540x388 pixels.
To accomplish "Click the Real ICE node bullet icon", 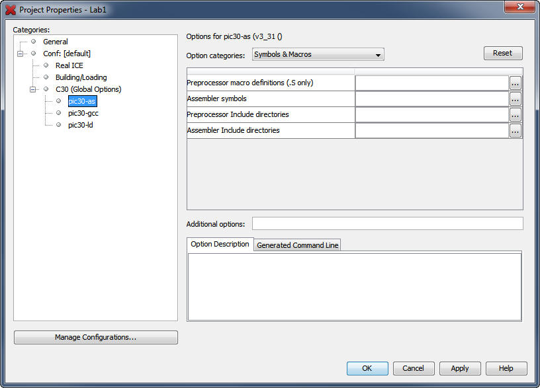I will click(x=45, y=65).
